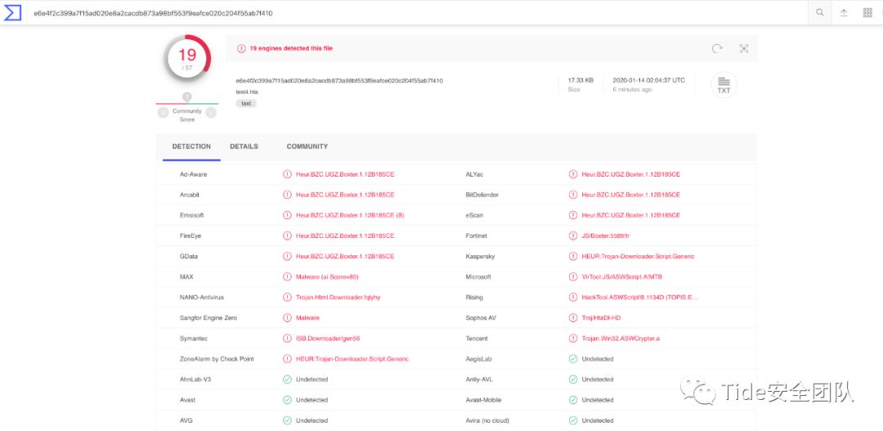The height and width of the screenshot is (431, 883).
Task: Click the similarity graph expand icon
Action: pos(744,48)
